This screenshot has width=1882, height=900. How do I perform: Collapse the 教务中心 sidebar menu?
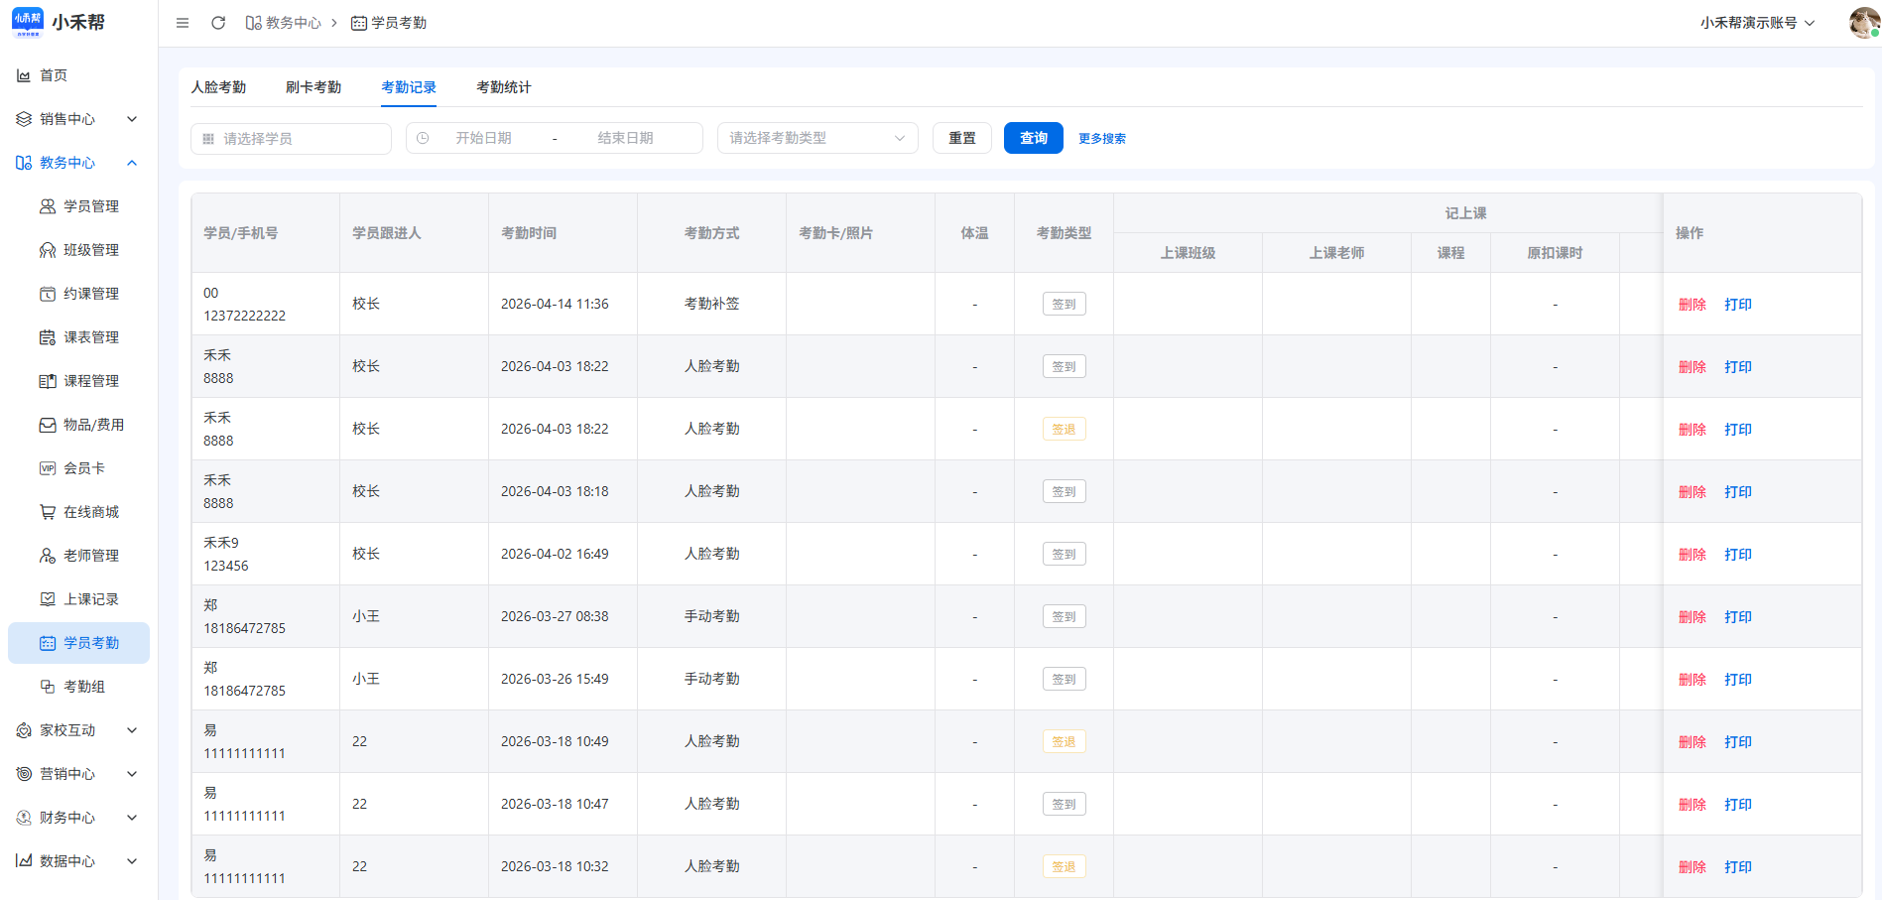click(77, 163)
